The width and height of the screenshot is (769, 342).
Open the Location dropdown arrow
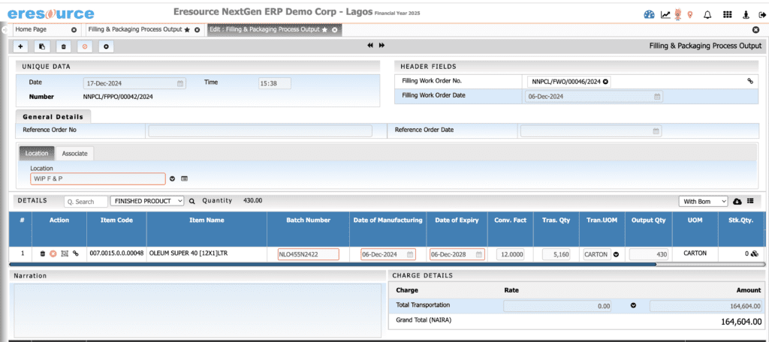172,178
